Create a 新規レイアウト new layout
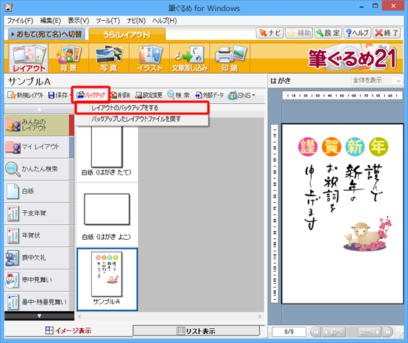408x343 pixels. [x=25, y=95]
